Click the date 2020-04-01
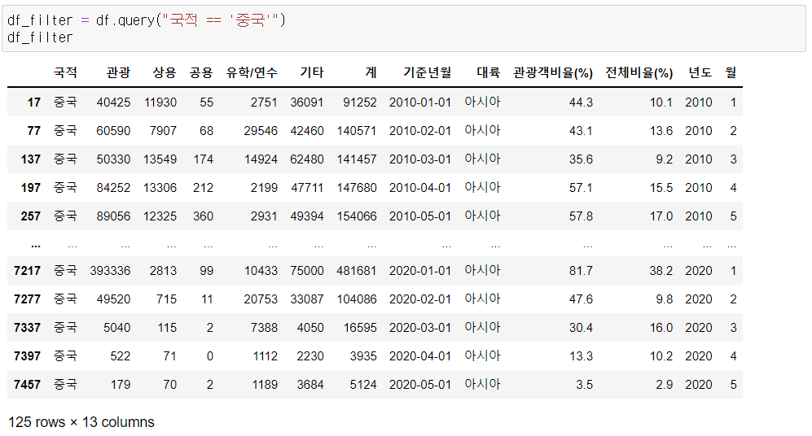Screen dimensions: 812x436 pos(420,355)
